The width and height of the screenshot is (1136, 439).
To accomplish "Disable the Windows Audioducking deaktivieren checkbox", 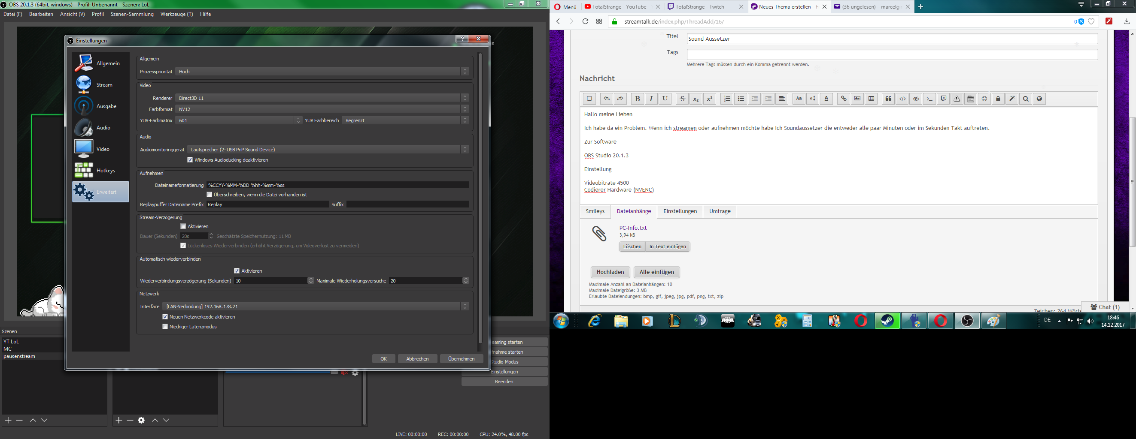I will (190, 160).
